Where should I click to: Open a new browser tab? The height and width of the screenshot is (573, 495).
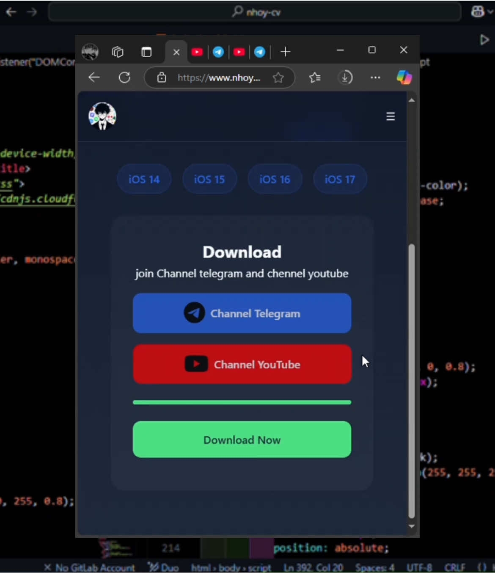click(286, 52)
